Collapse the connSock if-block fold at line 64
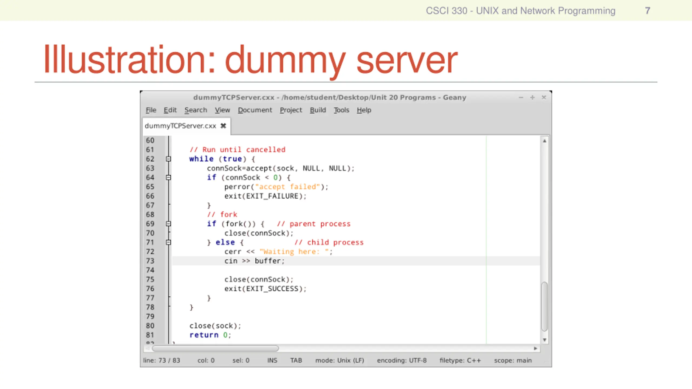This screenshot has width=692, height=389. pyautogui.click(x=168, y=177)
